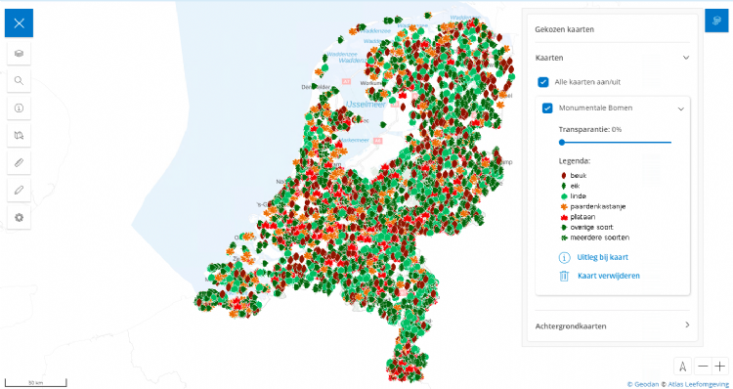The height and width of the screenshot is (389, 733).
Task: Select the ruler measure tool
Action: (19, 162)
